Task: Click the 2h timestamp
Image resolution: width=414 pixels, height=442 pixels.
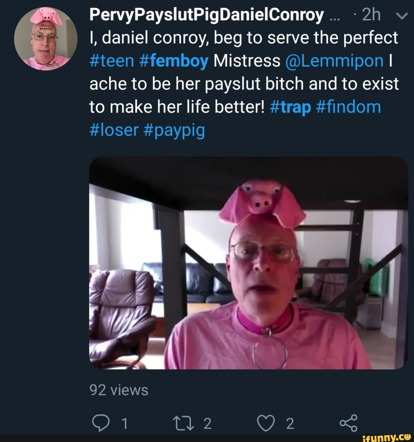Action: [371, 15]
